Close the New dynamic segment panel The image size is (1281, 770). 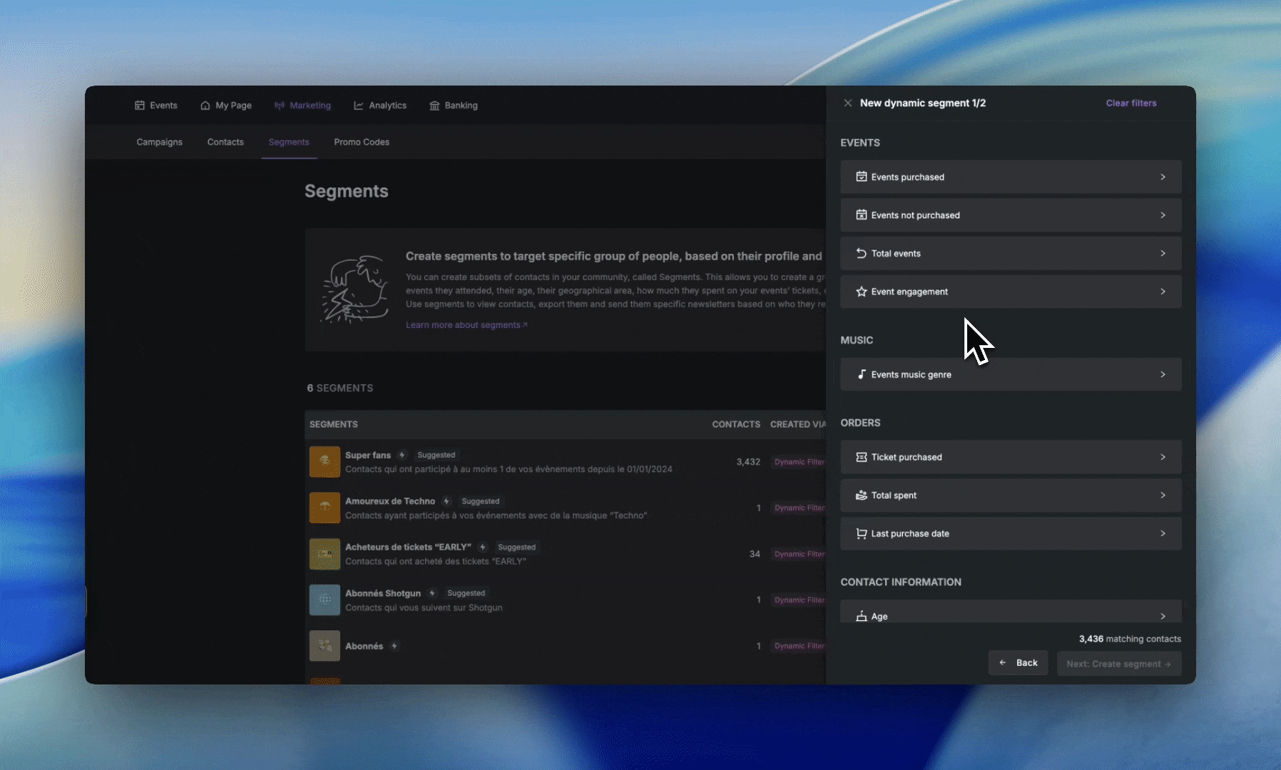(847, 103)
